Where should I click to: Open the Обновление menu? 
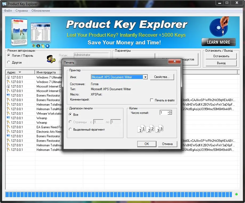point(41,11)
